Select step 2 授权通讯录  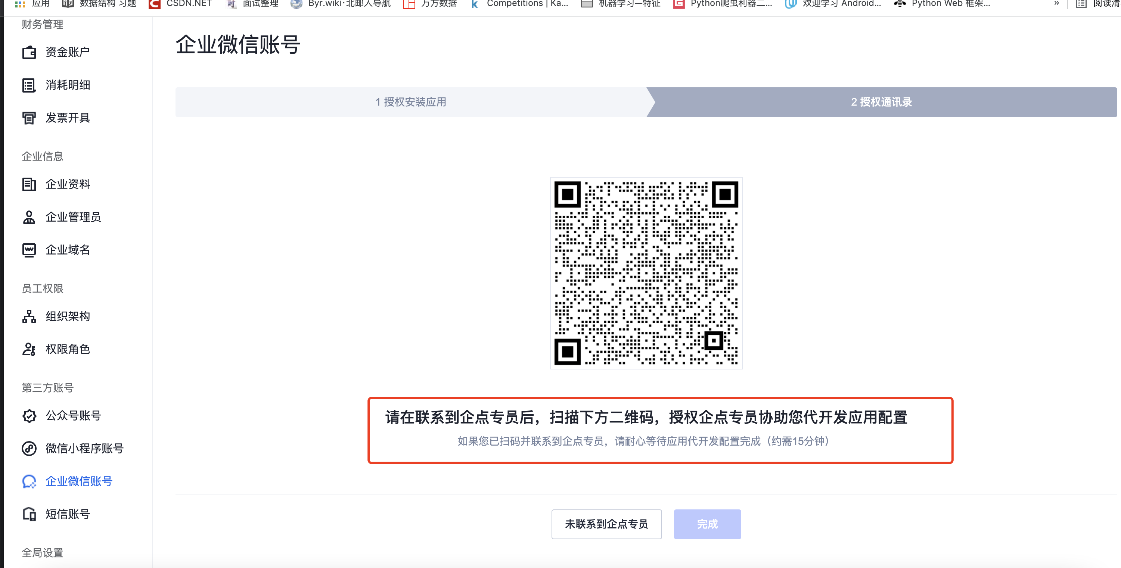[x=882, y=102]
